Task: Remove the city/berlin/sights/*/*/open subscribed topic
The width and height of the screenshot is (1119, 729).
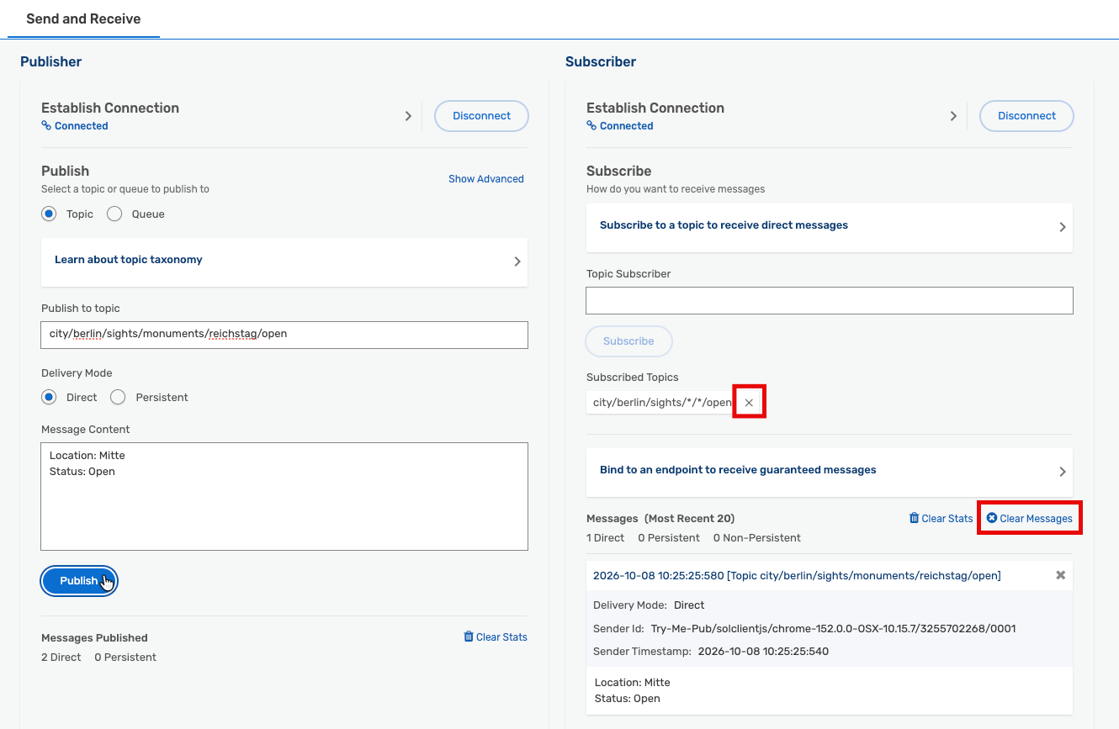Action: (749, 403)
